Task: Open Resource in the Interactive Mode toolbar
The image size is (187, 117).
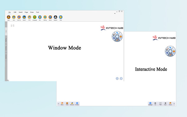Action: (x=72, y=104)
